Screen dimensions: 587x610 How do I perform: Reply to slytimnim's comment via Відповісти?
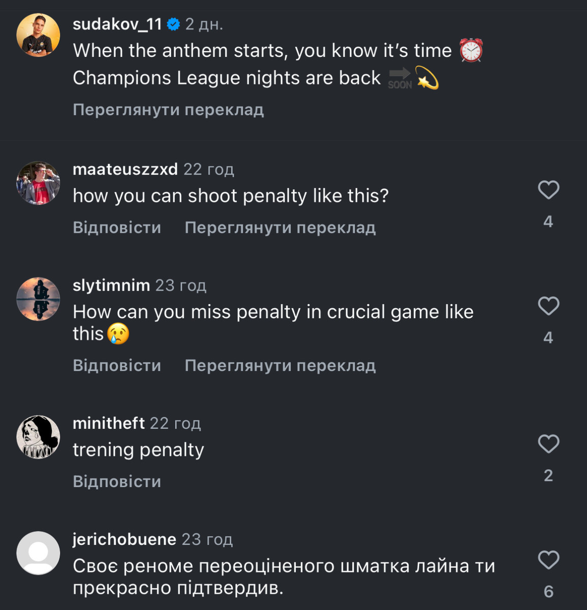click(x=117, y=365)
